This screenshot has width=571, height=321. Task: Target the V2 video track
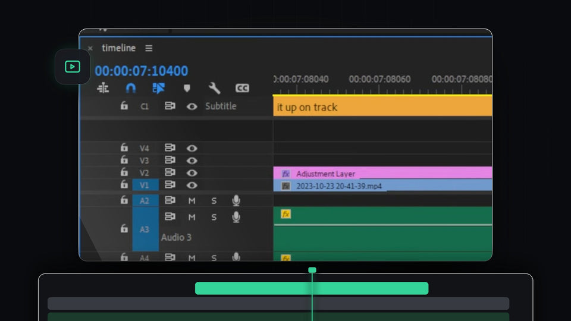click(x=144, y=173)
